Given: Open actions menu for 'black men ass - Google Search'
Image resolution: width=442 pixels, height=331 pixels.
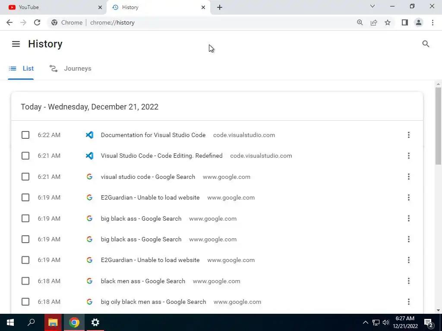Looking at the screenshot, I should [408, 281].
